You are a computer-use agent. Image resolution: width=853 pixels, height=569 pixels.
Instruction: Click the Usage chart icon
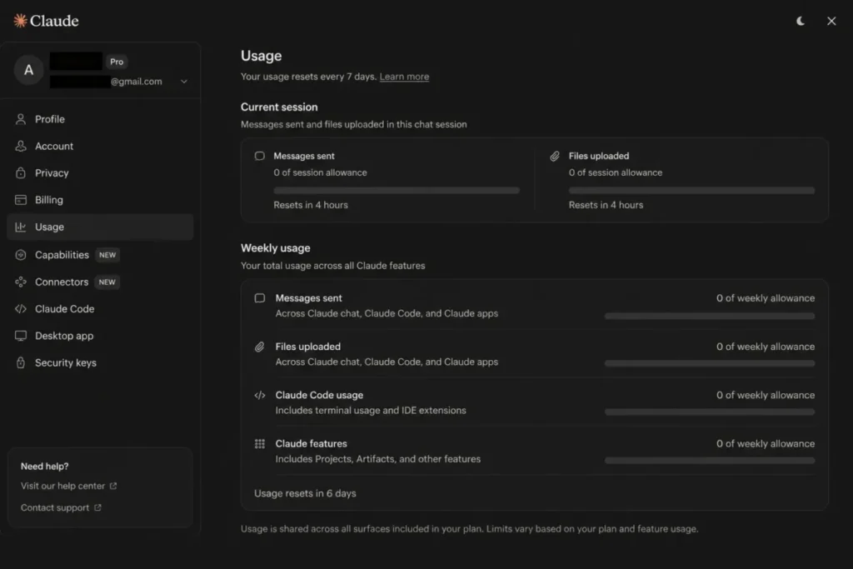coord(21,227)
